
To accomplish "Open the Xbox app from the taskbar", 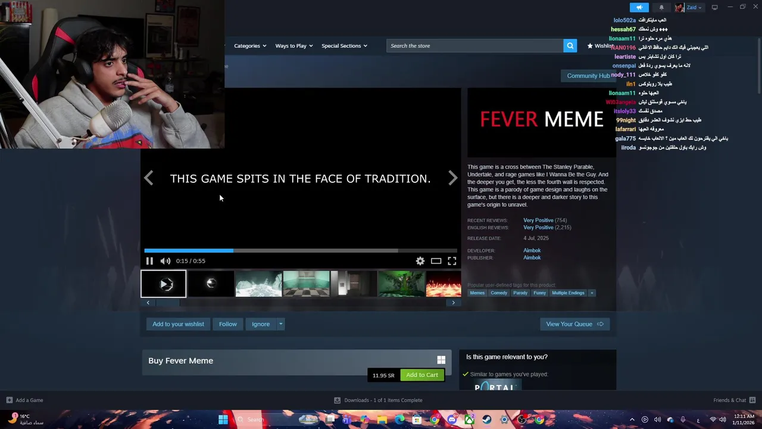I will tap(470, 419).
